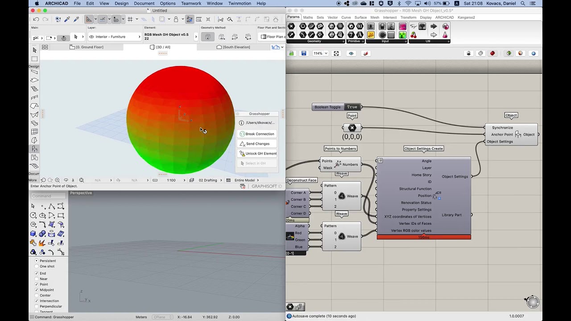Open the ARCHICAD Design menu
Viewport: 571px width, 321px height.
(121, 4)
